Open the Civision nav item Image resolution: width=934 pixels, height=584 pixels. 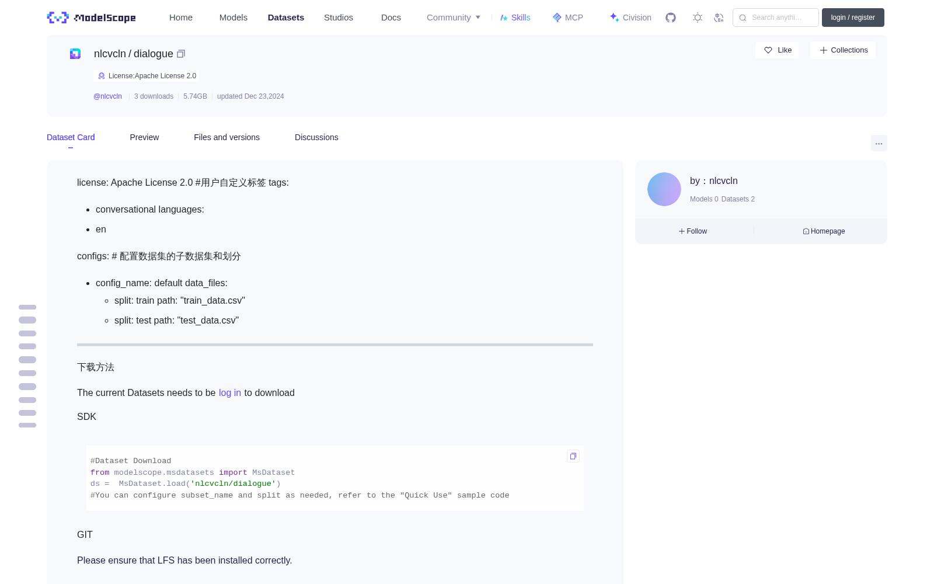pyautogui.click(x=630, y=18)
